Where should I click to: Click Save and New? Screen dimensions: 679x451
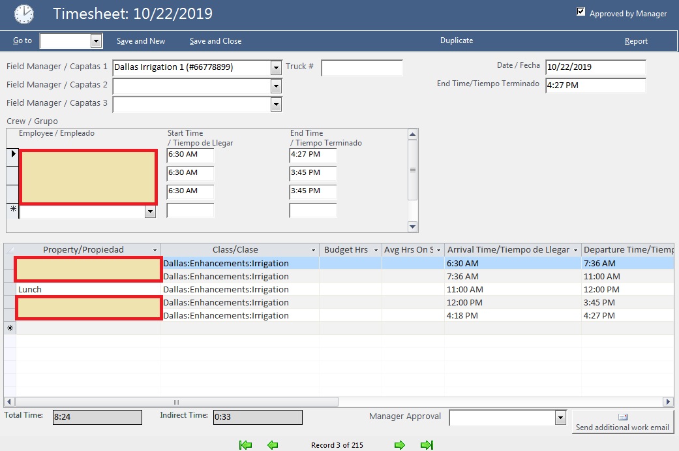point(141,41)
